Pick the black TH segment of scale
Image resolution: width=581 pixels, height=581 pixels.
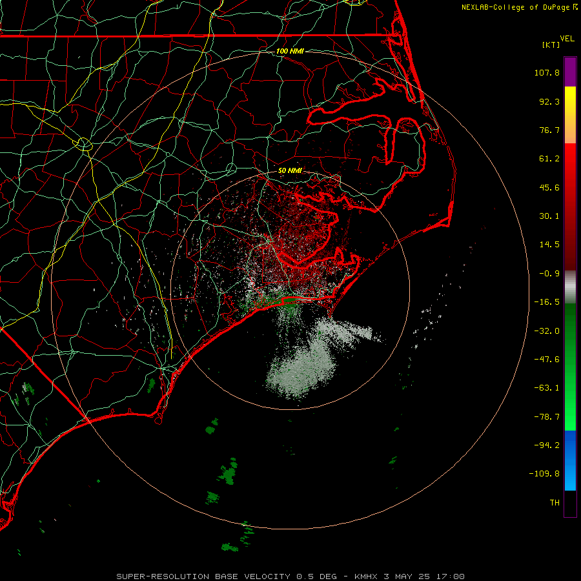click(x=570, y=504)
